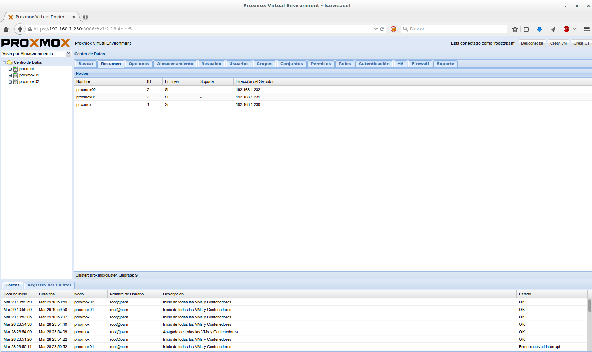Click the bookmark star icon
The image size is (592, 352).
(515, 29)
